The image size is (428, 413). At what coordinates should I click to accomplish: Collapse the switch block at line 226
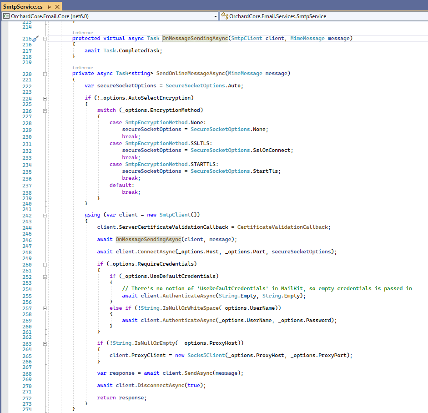point(45,111)
